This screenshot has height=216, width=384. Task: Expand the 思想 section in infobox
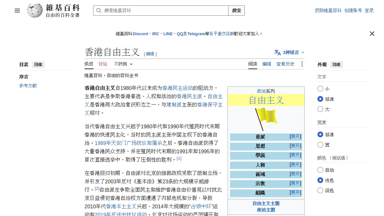pyautogui.click(x=295, y=146)
